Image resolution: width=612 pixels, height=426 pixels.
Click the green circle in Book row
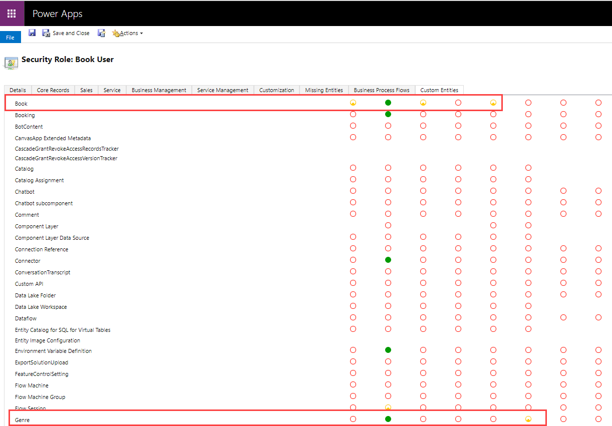pos(388,103)
